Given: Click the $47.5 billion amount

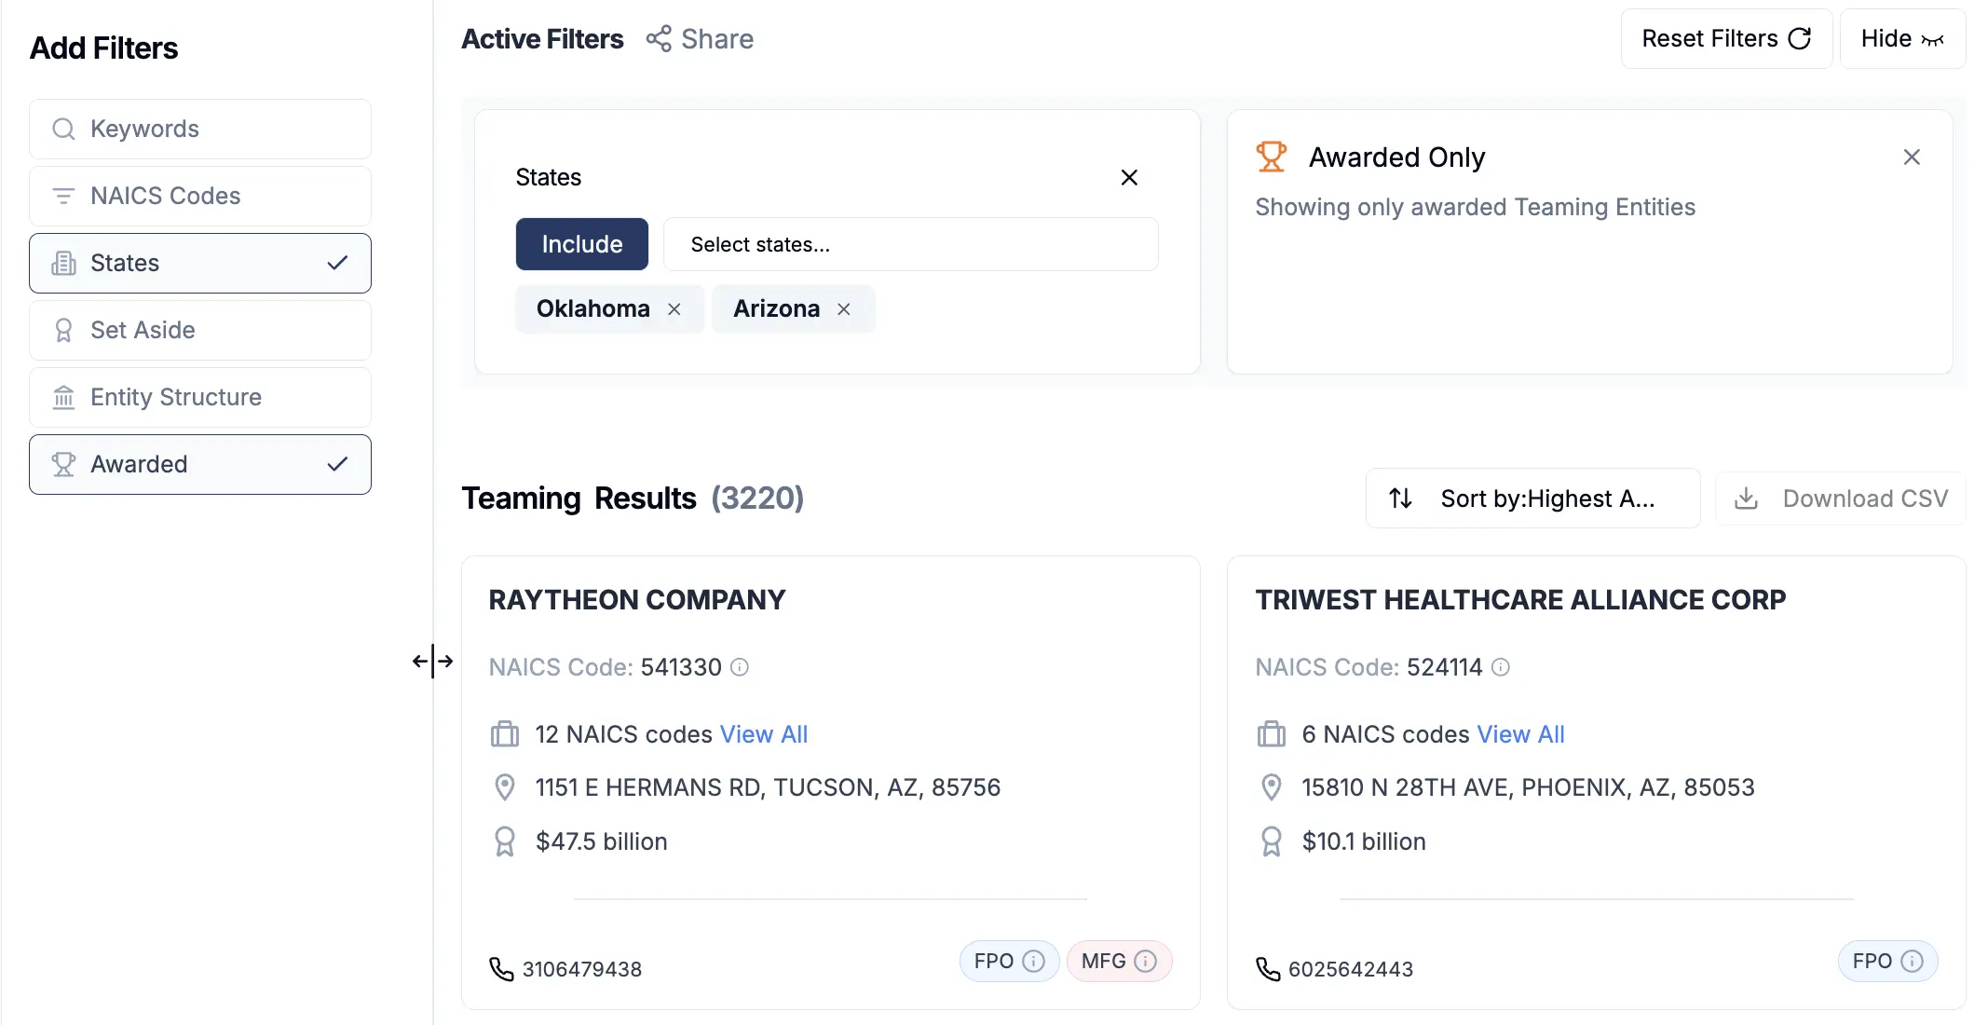Looking at the screenshot, I should (x=602, y=841).
